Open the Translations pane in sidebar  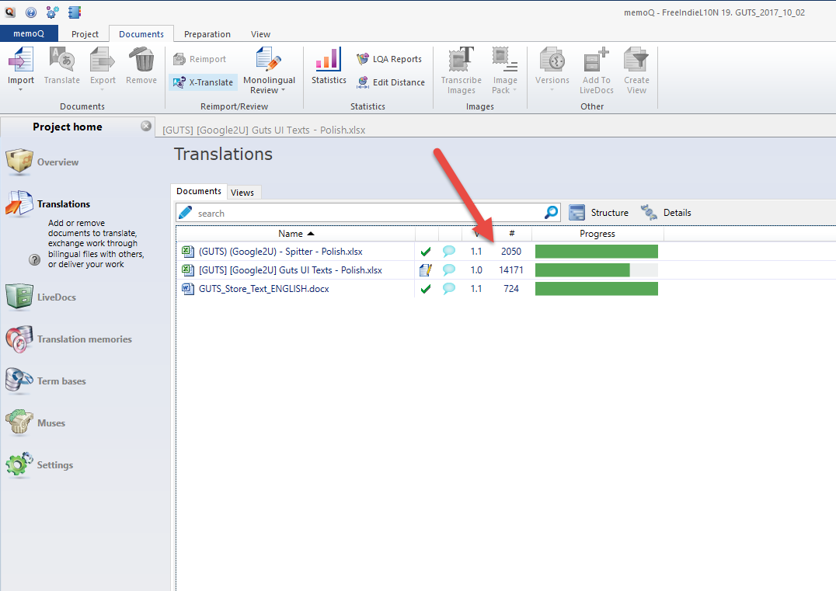tap(48, 204)
